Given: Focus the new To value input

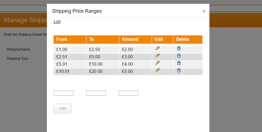Looking at the screenshot, I should pyautogui.click(x=96, y=93).
